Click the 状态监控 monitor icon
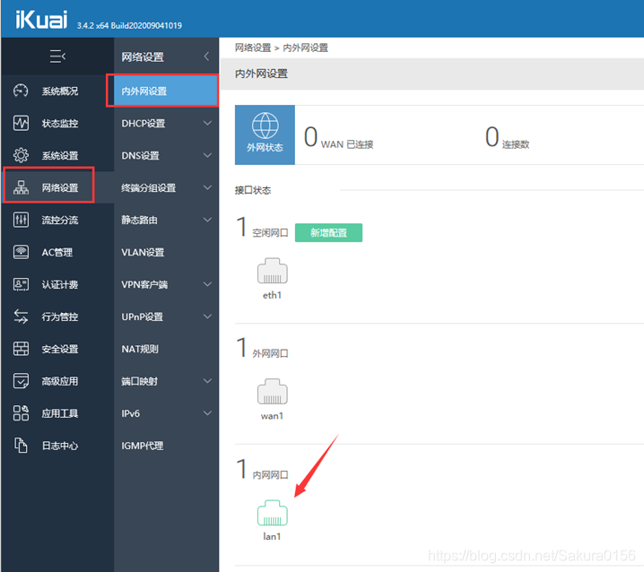Viewport: 644px width, 572px height. pos(21,123)
